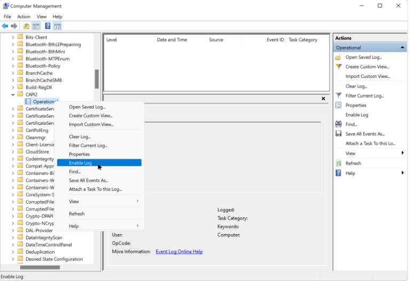Toggle show/hide action pane toolbar icon
This screenshot has height=281, width=410.
pyautogui.click(x=58, y=26)
